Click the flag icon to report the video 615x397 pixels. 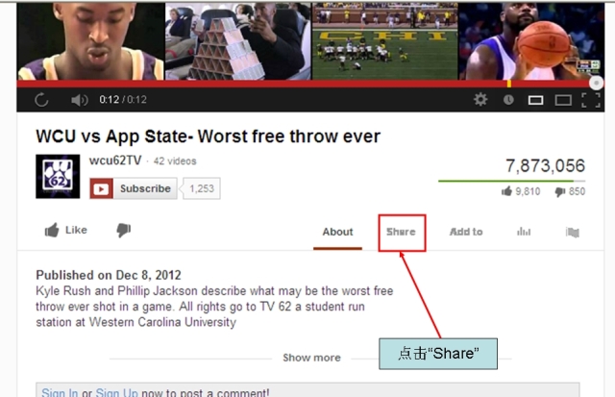(573, 233)
